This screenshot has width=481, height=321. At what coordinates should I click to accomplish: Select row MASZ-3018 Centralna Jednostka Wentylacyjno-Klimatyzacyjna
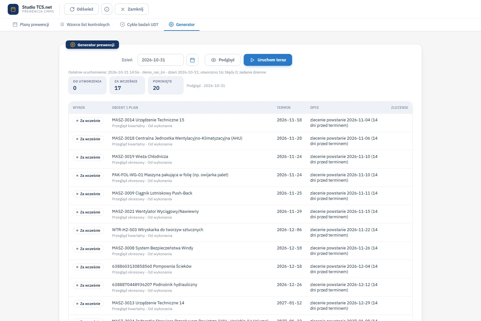(x=240, y=141)
